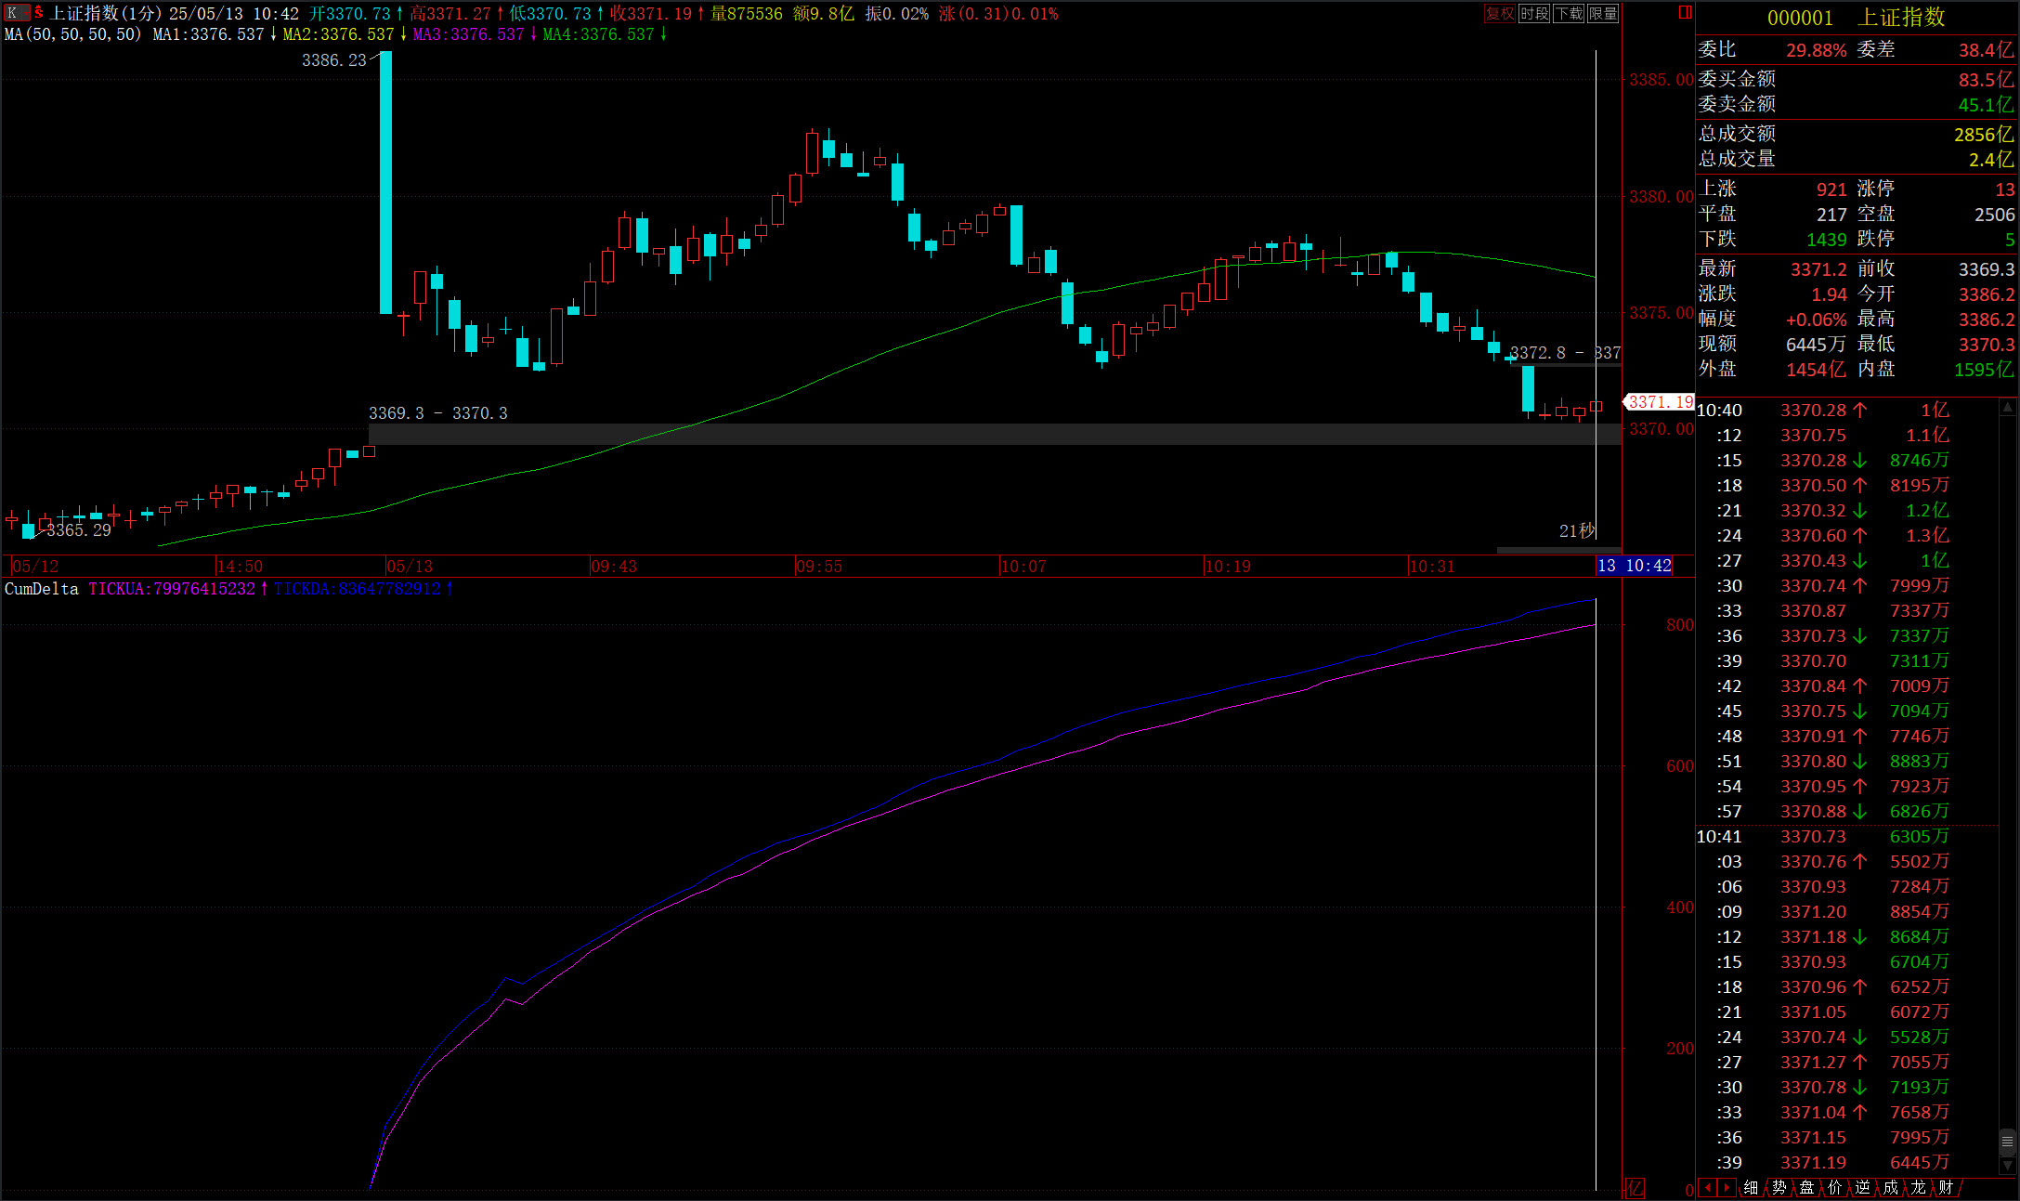Click the right arrow before the bottom tabs
Image resolution: width=2020 pixels, height=1201 pixels.
point(1726,1187)
